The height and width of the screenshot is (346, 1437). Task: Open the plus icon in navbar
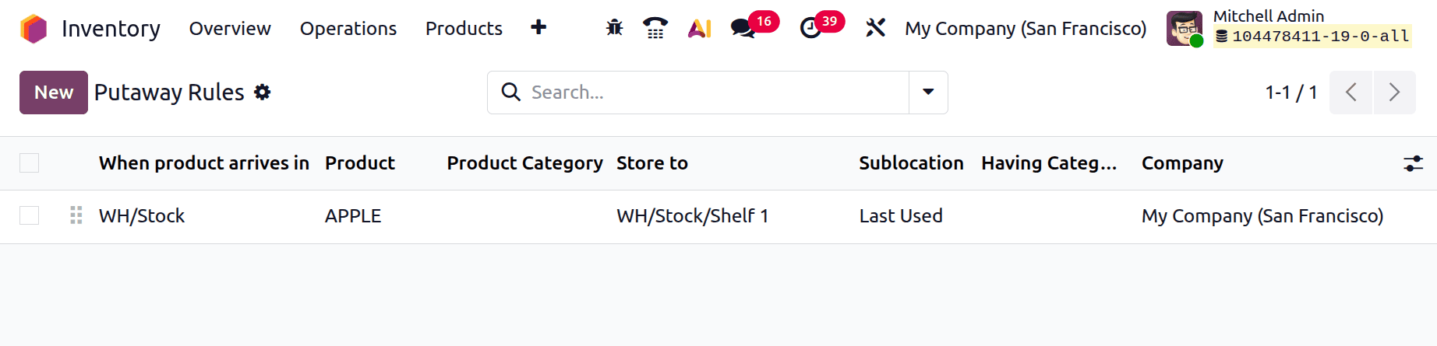(538, 28)
